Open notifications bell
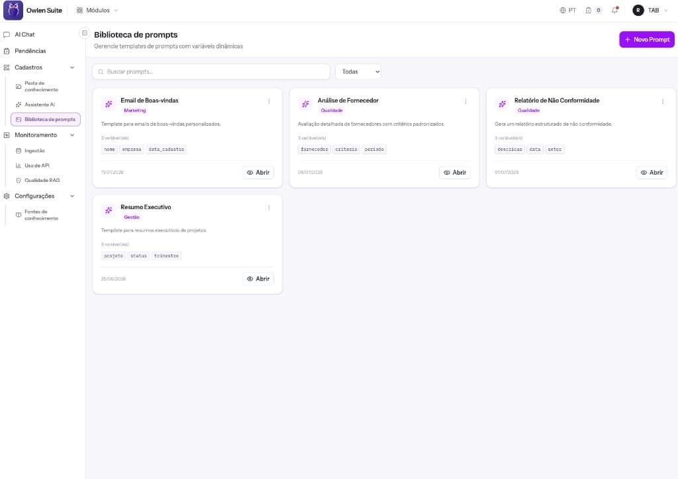The image size is (678, 479). click(x=615, y=11)
